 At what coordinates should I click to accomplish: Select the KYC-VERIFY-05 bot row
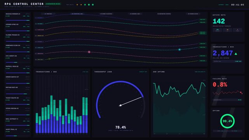point(17,59)
